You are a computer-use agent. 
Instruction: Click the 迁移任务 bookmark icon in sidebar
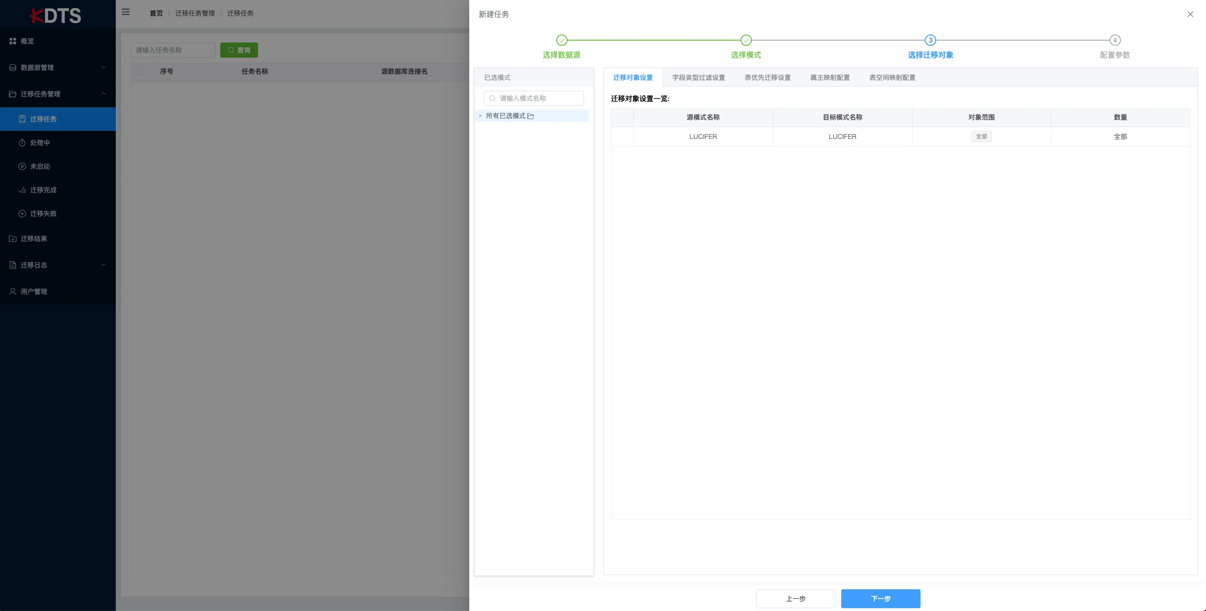[22, 119]
